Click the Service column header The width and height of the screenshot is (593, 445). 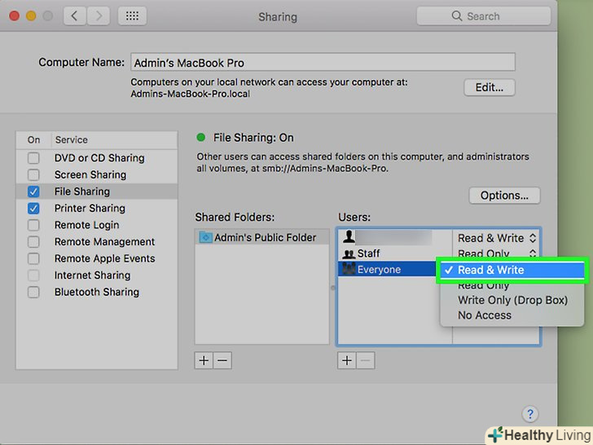114,140
